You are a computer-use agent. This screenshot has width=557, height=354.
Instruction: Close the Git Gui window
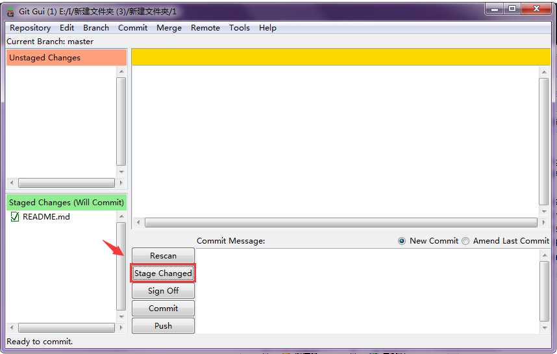pos(536,9)
